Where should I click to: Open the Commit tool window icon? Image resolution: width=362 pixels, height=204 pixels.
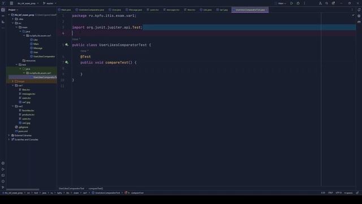3,16
